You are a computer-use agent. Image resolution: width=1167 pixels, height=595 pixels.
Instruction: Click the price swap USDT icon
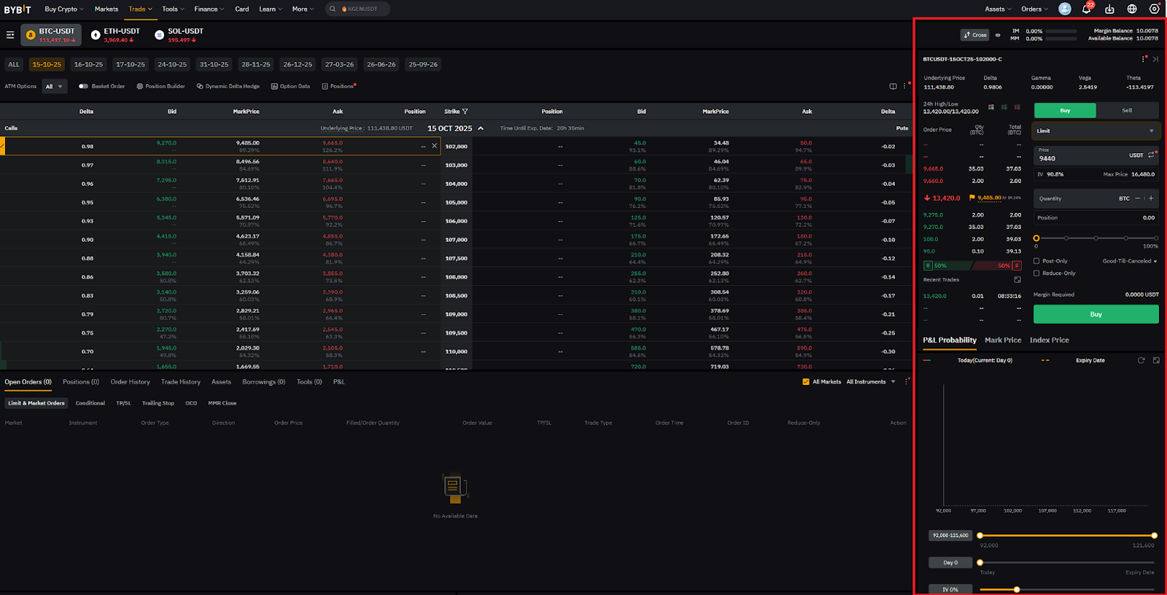1151,155
